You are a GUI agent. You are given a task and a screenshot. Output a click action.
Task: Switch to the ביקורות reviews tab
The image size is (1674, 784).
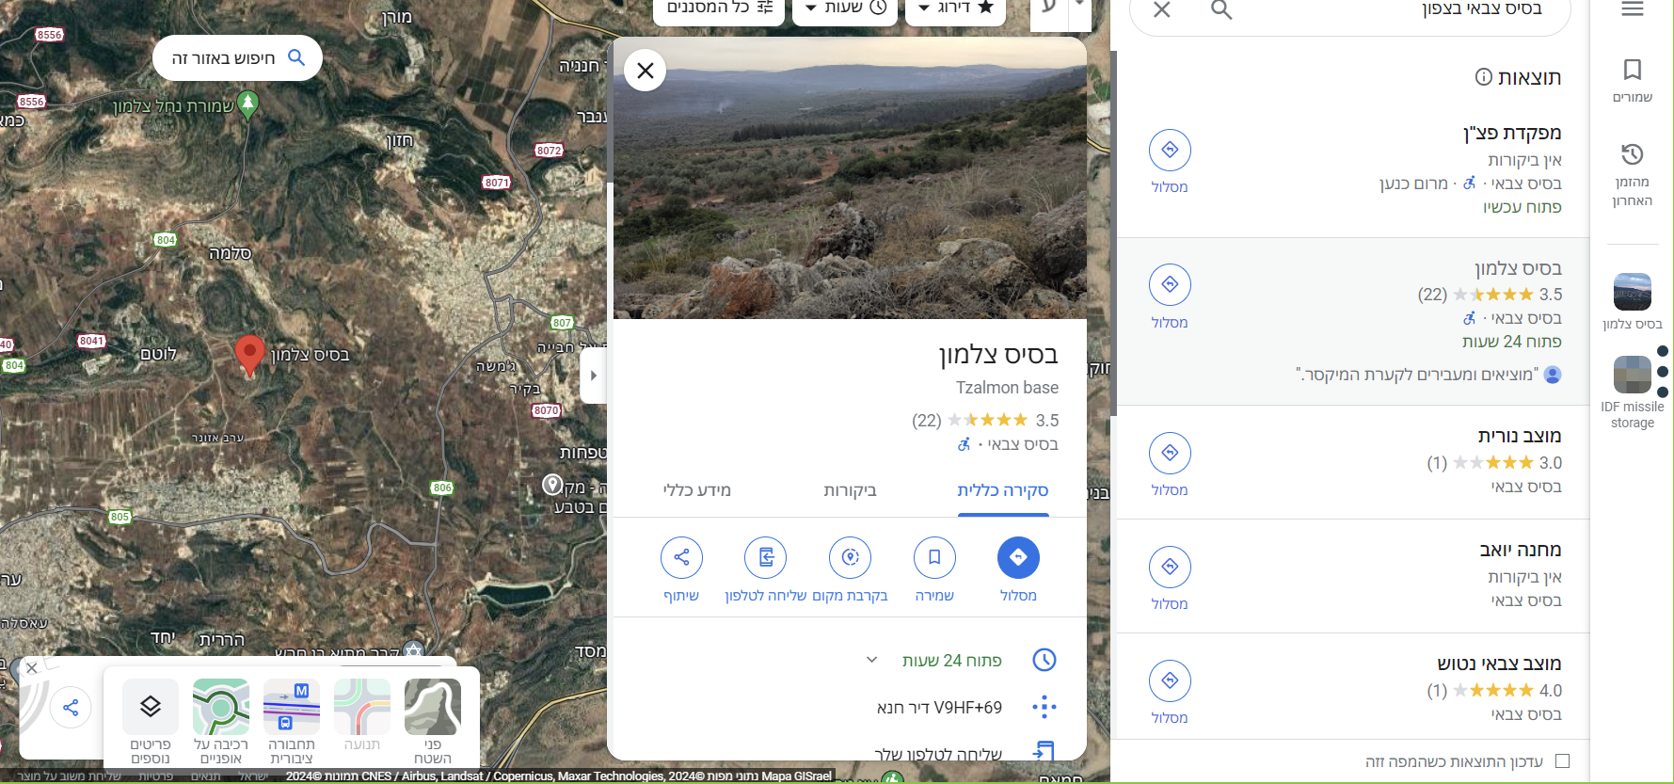coord(850,490)
